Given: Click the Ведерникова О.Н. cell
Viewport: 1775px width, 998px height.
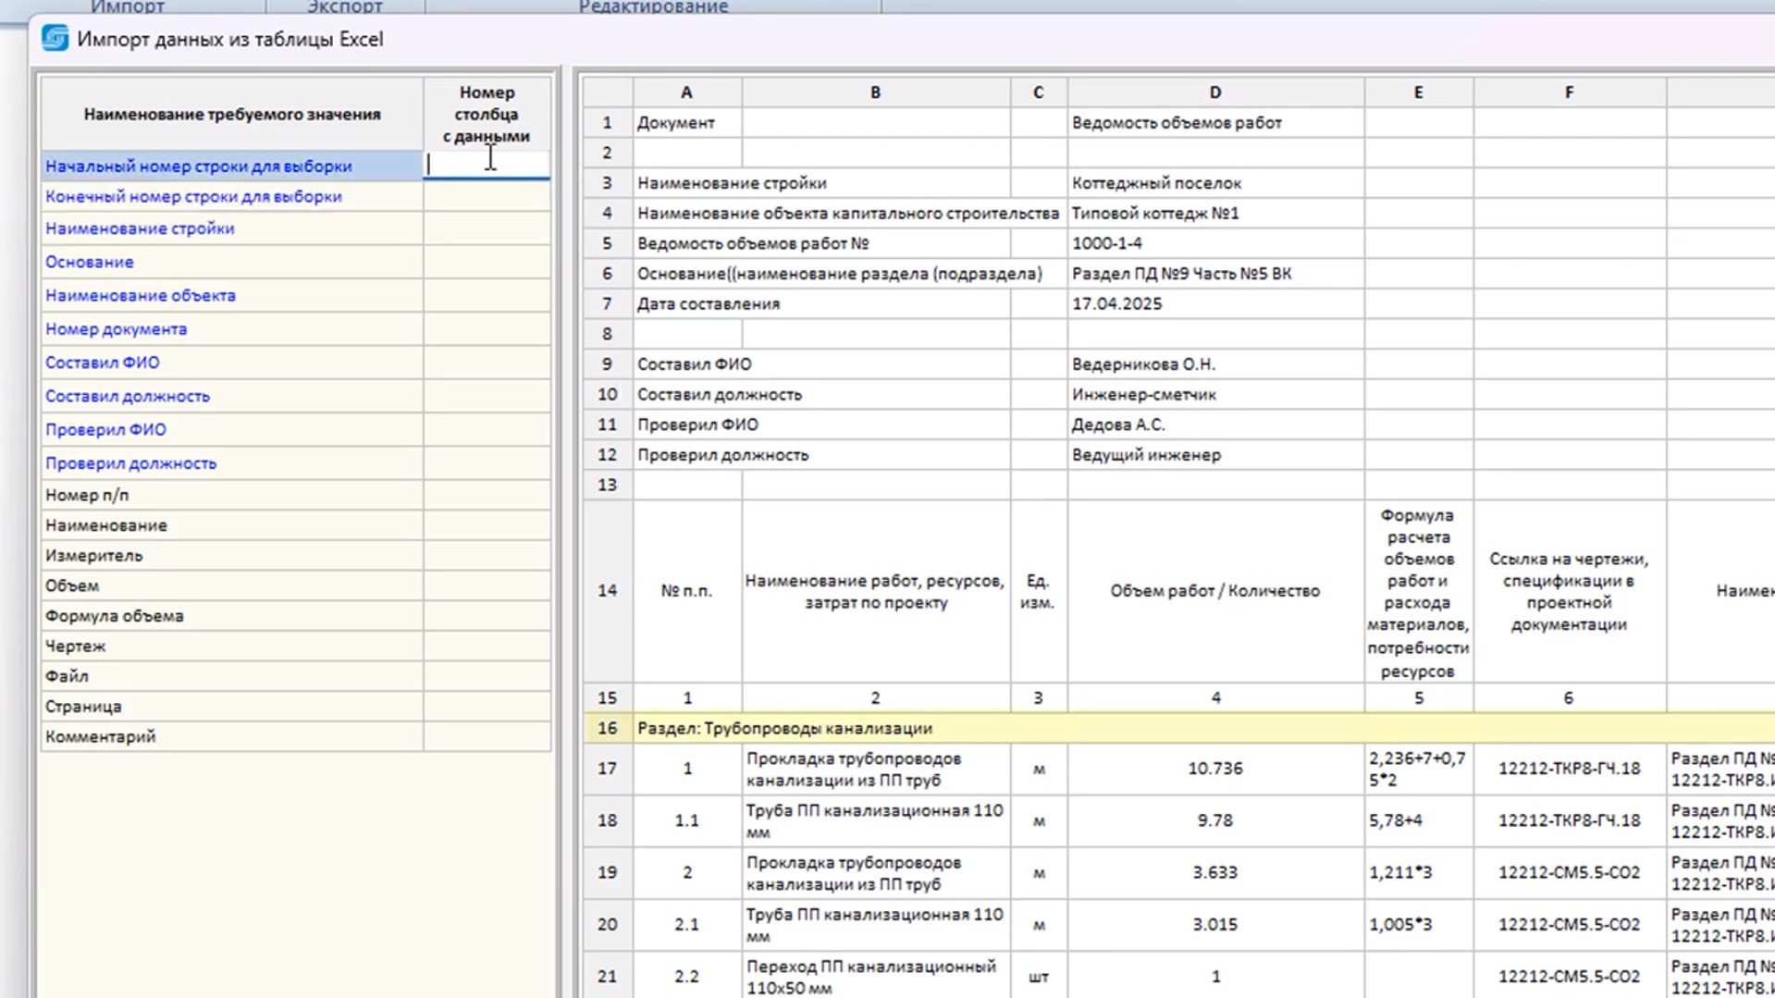Looking at the screenshot, I should point(1215,364).
